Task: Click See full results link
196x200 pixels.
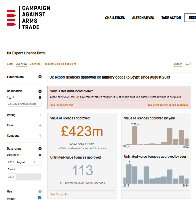Action: pyautogui.click(x=59, y=194)
